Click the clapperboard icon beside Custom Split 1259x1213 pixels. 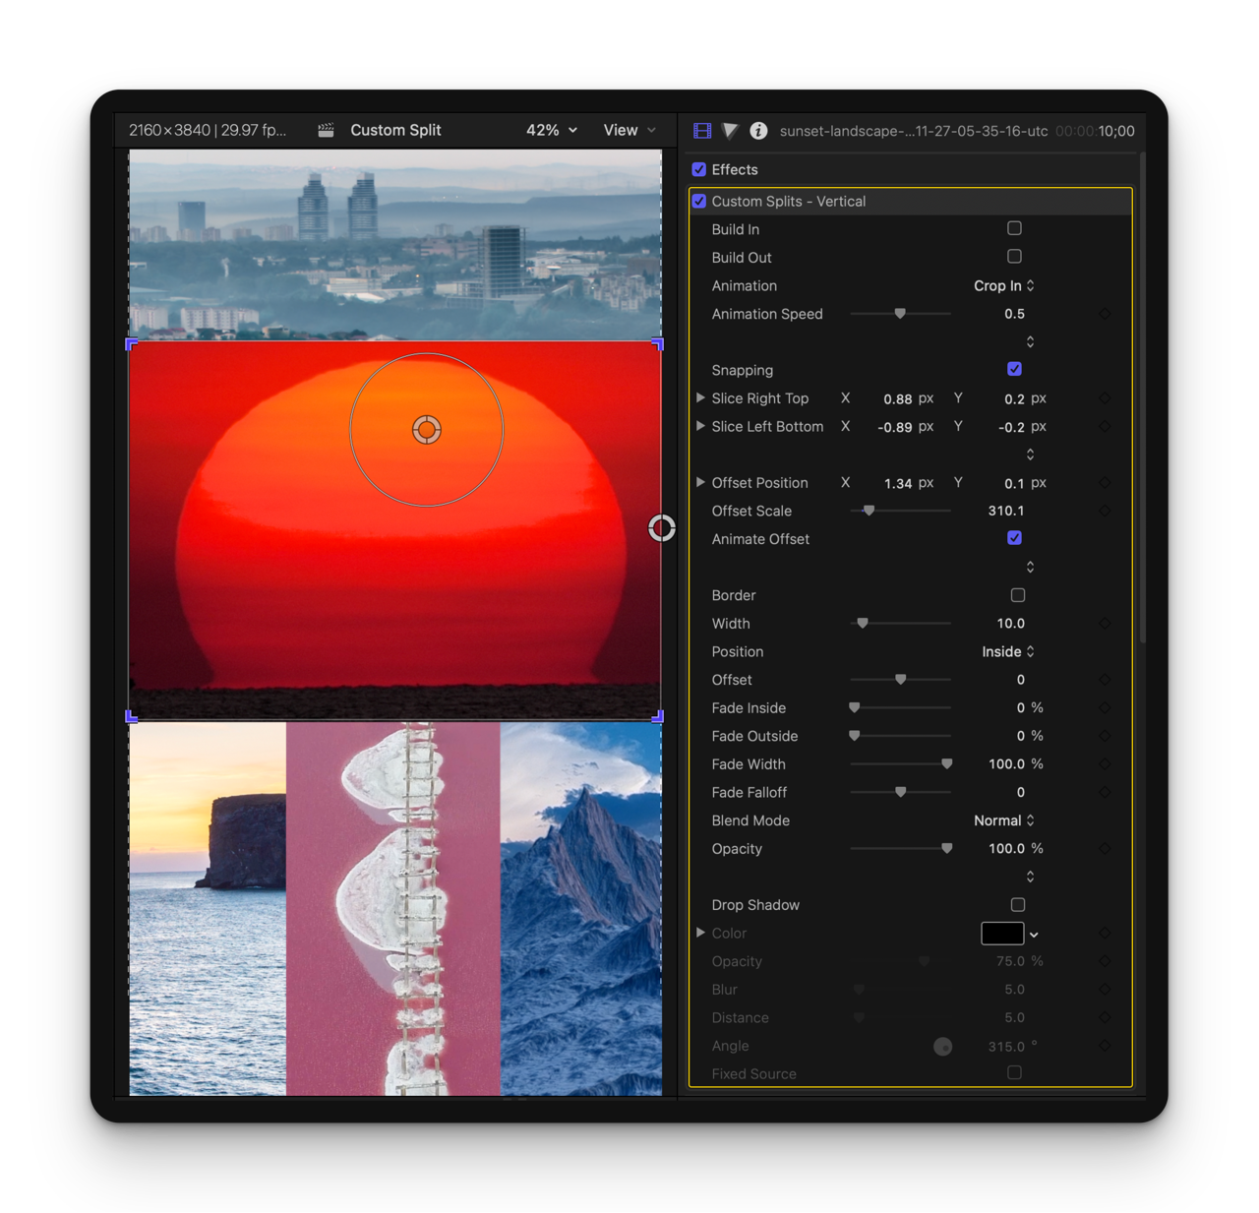click(x=326, y=130)
